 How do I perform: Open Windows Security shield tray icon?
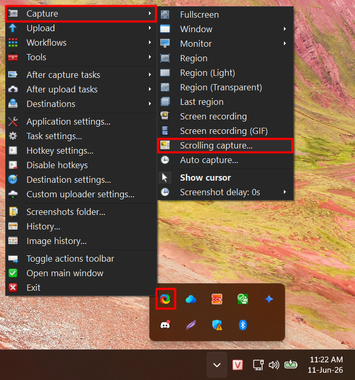217,325
